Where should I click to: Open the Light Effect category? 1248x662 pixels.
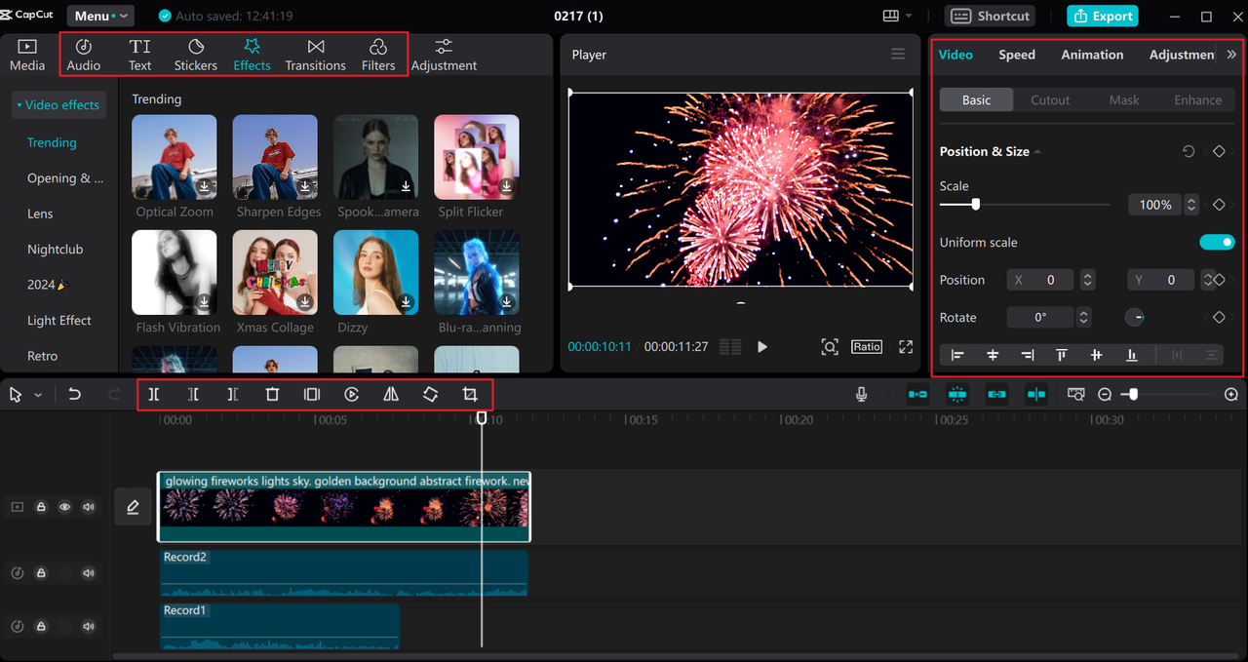[x=59, y=321]
